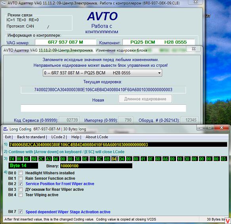Select byte 4B in the byte row
The height and width of the screenshot is (224, 231).
point(107,159)
